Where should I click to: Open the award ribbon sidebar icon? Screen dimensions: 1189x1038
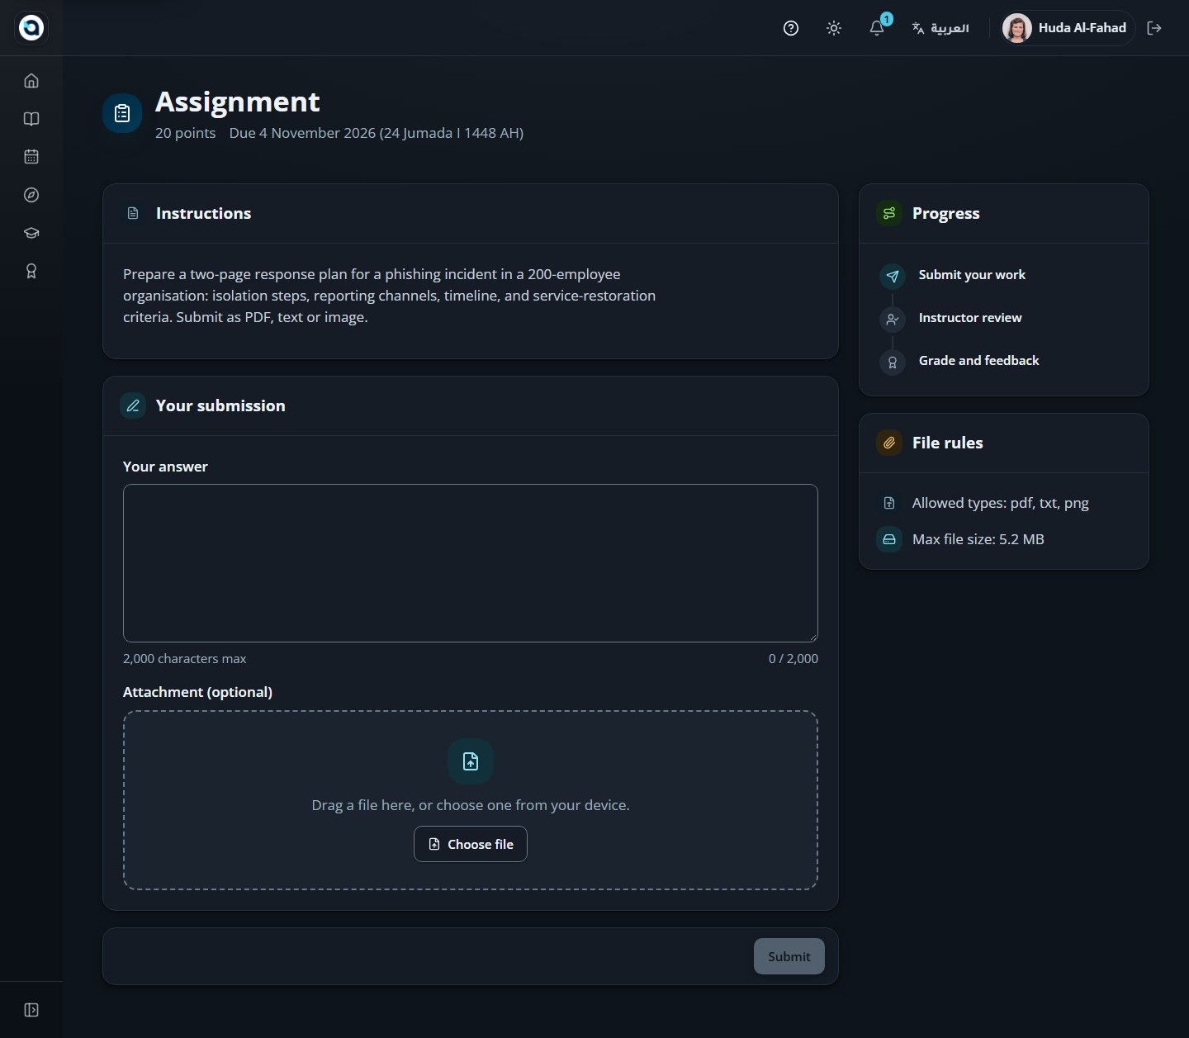[x=31, y=271]
